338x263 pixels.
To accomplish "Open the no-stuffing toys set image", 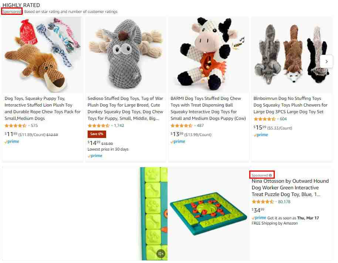I will point(292,55).
